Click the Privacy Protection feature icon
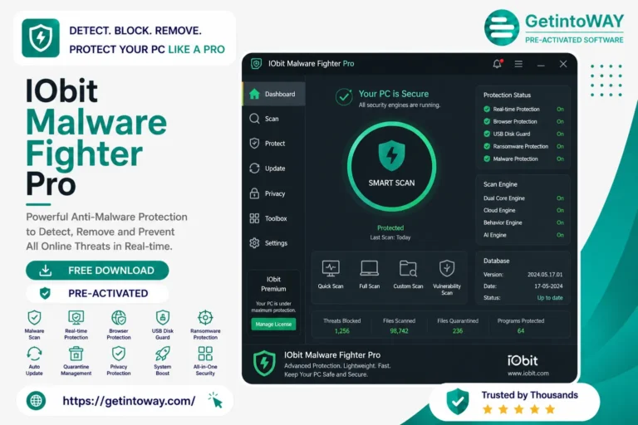Viewport: 638px width, 425px height. (x=119, y=354)
